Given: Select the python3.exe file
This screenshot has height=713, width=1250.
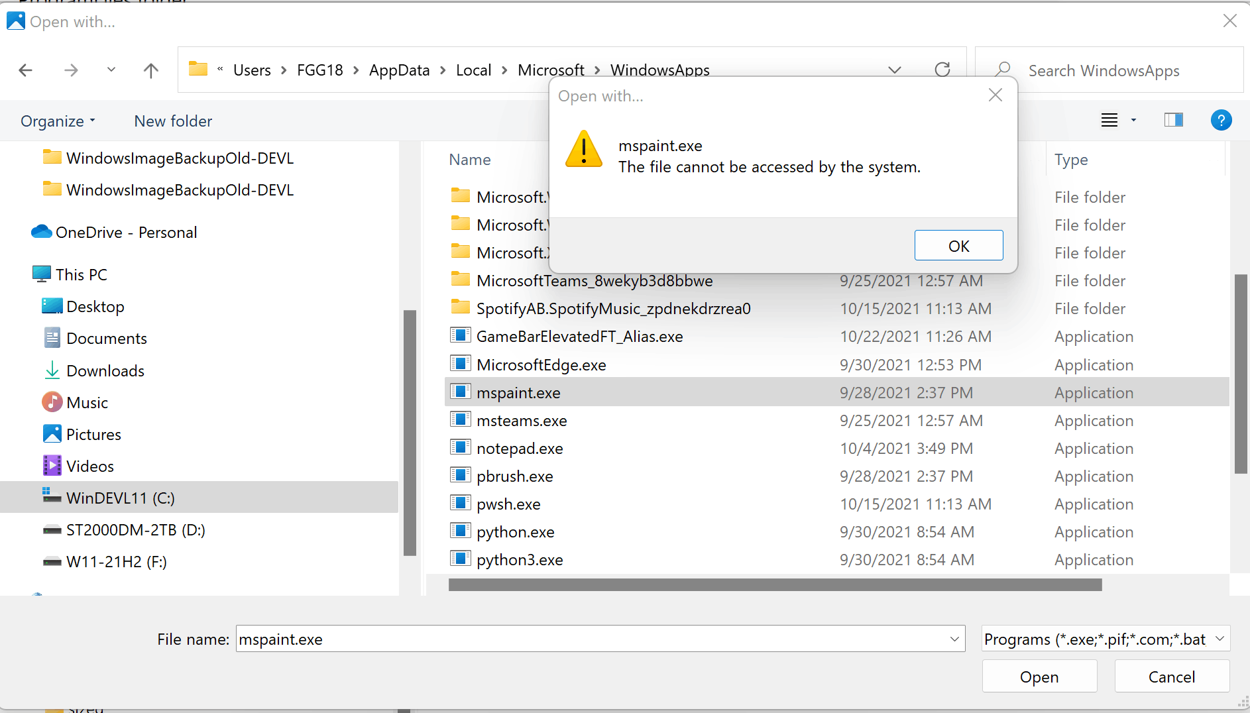Looking at the screenshot, I should [x=520, y=560].
